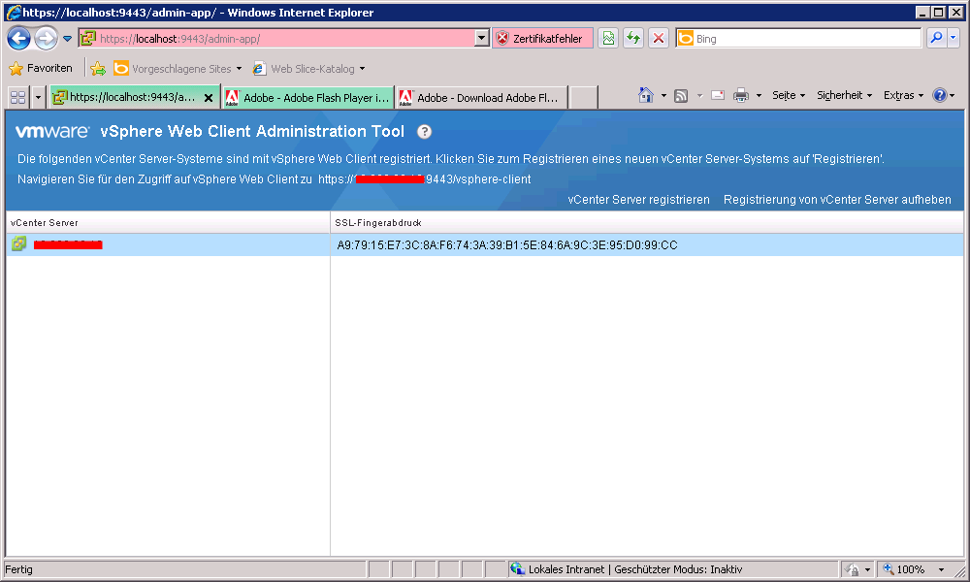Open the Sicherheit menu
This screenshot has height=582, width=970.
pos(844,96)
